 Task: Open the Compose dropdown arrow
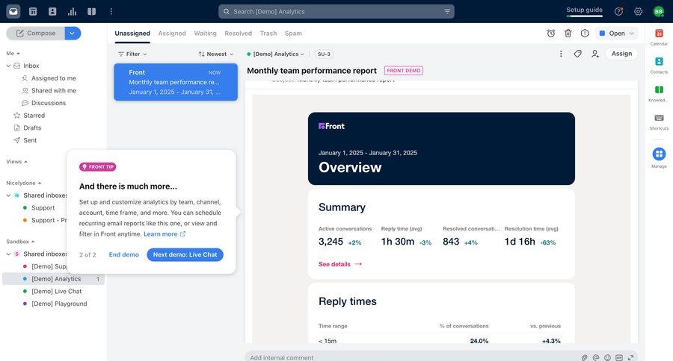pyautogui.click(x=73, y=33)
